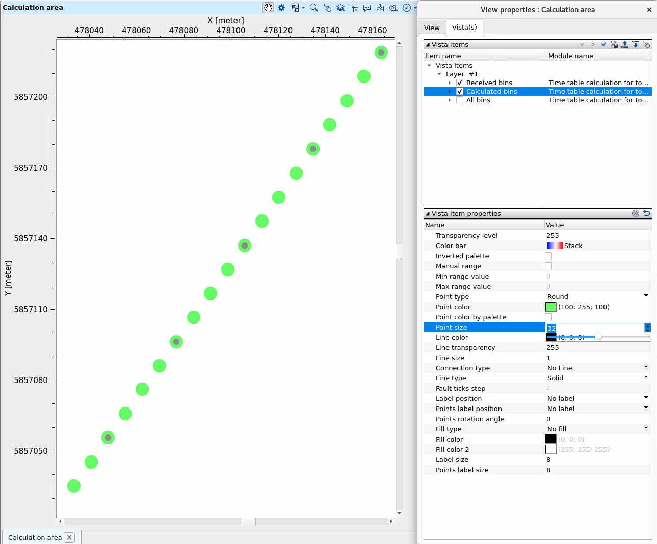Select the measuring tape tool
Image resolution: width=657 pixels, height=544 pixels.
tap(393, 8)
